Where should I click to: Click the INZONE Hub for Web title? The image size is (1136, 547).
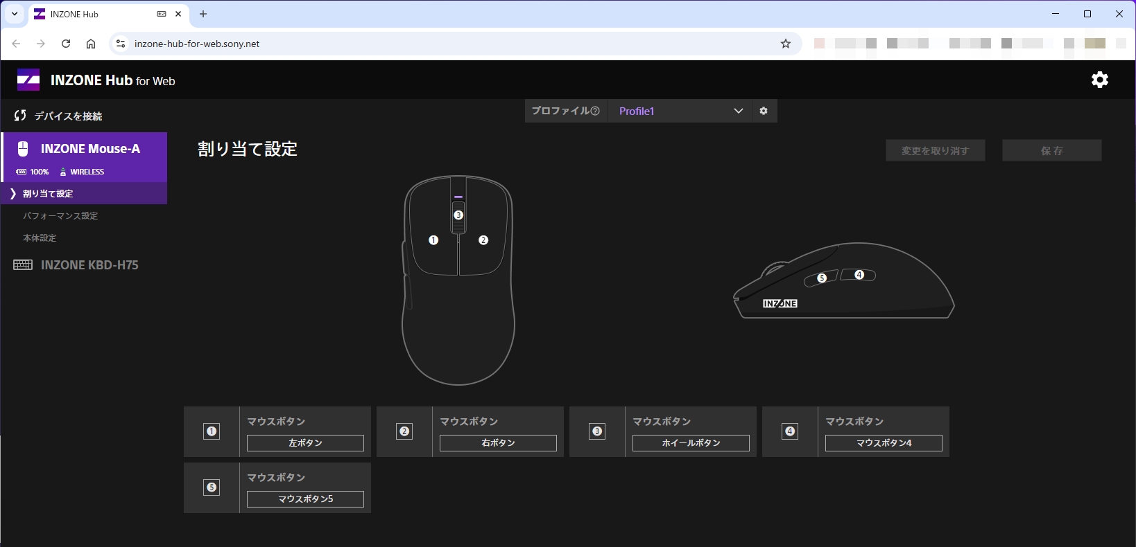click(x=113, y=80)
